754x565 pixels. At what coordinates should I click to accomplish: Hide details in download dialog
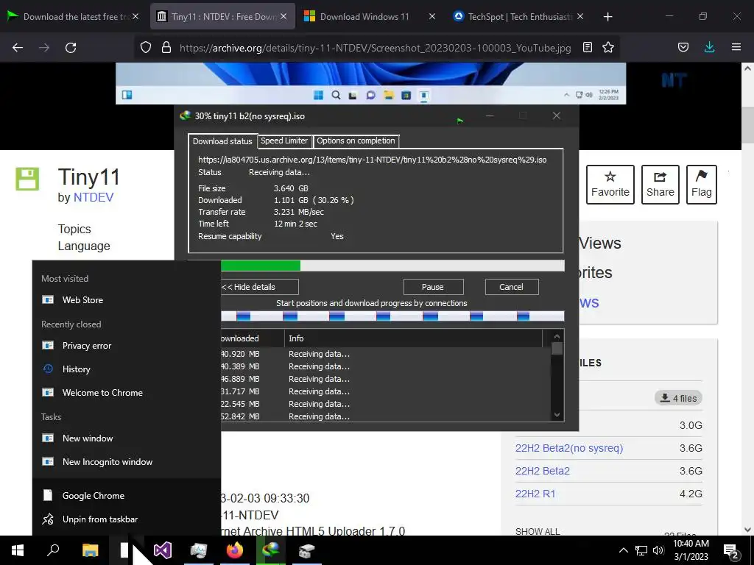260,287
